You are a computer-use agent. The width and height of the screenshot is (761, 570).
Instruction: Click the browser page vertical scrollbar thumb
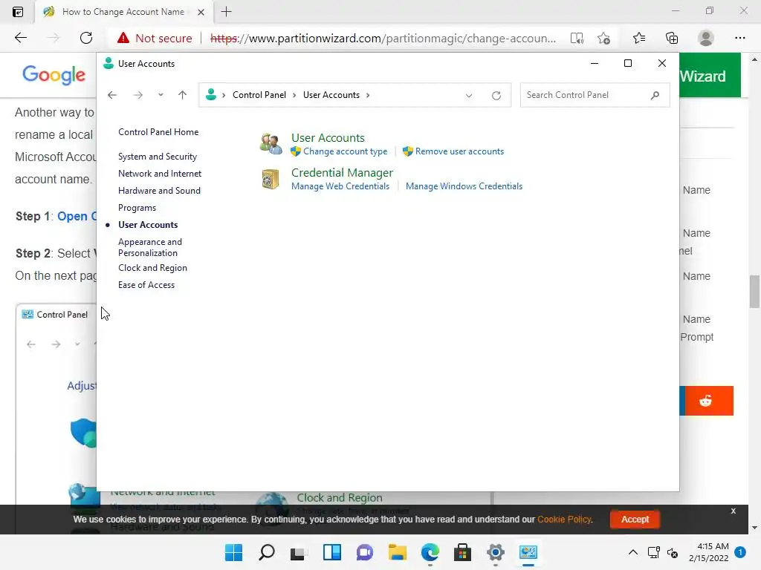pos(754,291)
